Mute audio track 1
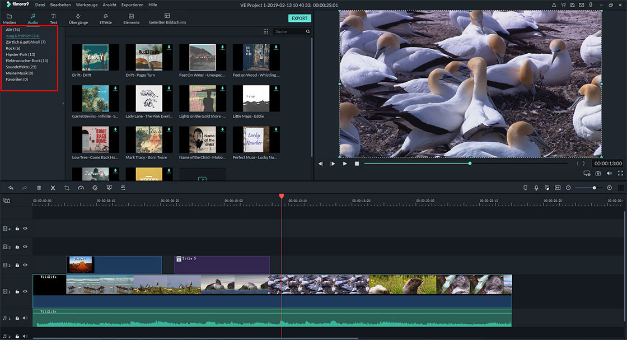627x340 pixels. [x=25, y=318]
